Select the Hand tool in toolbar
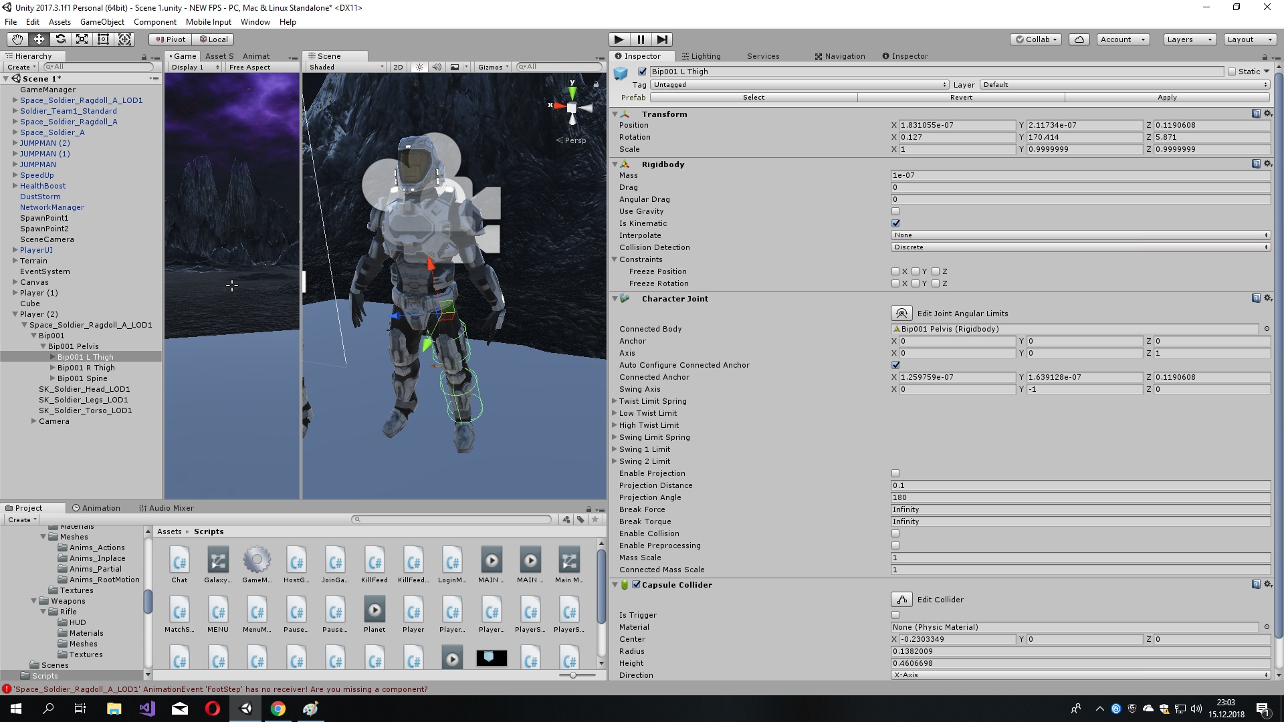This screenshot has width=1284, height=722. [x=17, y=39]
